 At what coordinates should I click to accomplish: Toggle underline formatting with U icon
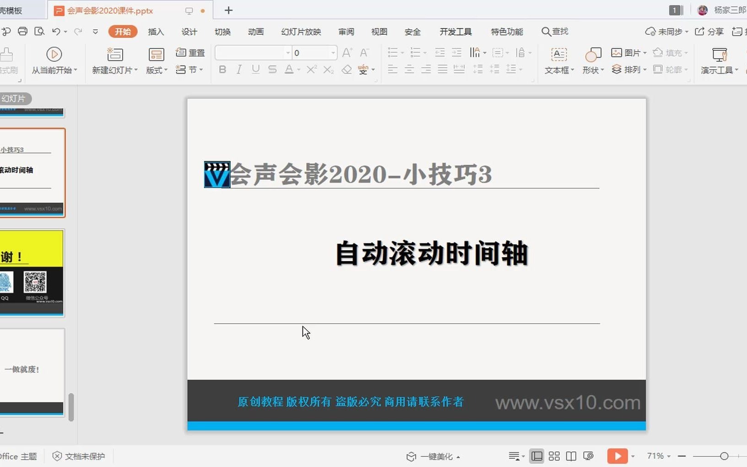(255, 69)
